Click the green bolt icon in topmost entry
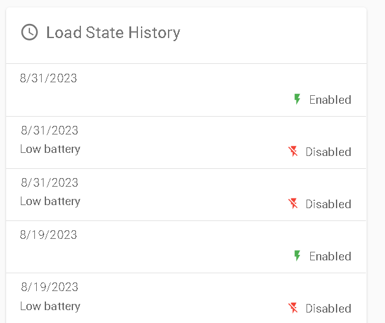Image resolution: width=385 pixels, height=323 pixels. (x=297, y=99)
